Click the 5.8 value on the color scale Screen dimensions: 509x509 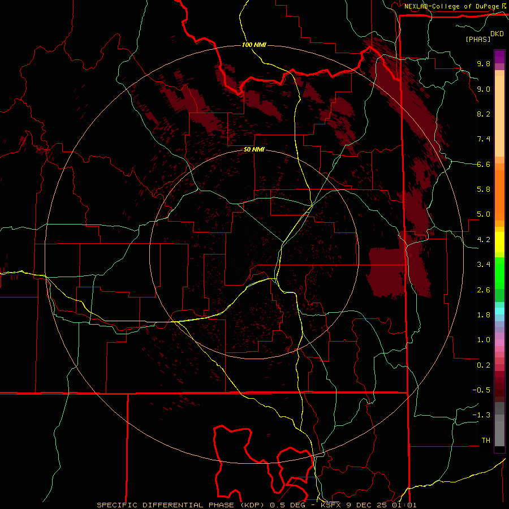pyautogui.click(x=484, y=189)
